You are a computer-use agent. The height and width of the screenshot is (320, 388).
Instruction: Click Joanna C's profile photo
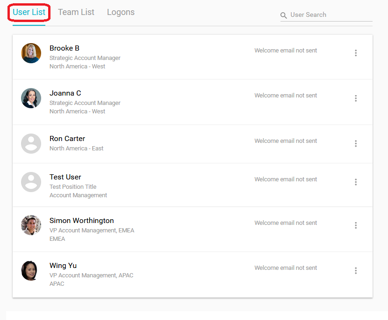31,98
